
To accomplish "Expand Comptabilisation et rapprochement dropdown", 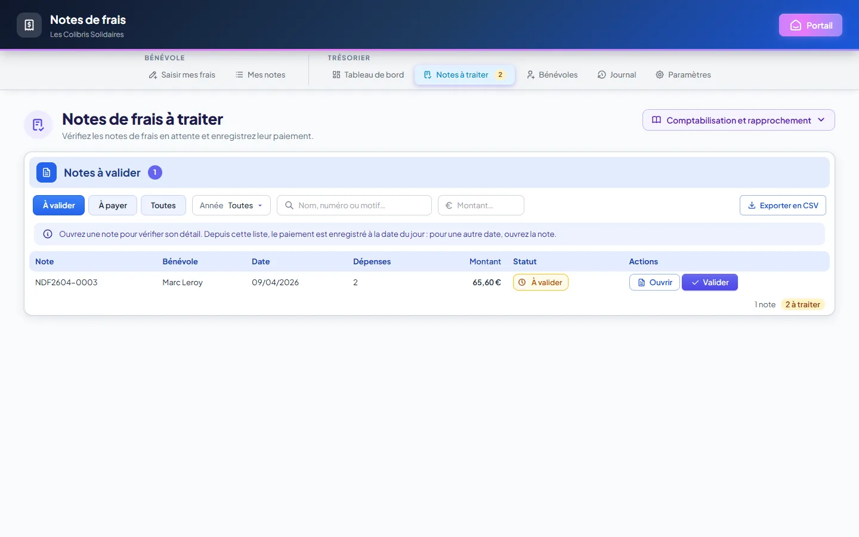I will (x=739, y=120).
